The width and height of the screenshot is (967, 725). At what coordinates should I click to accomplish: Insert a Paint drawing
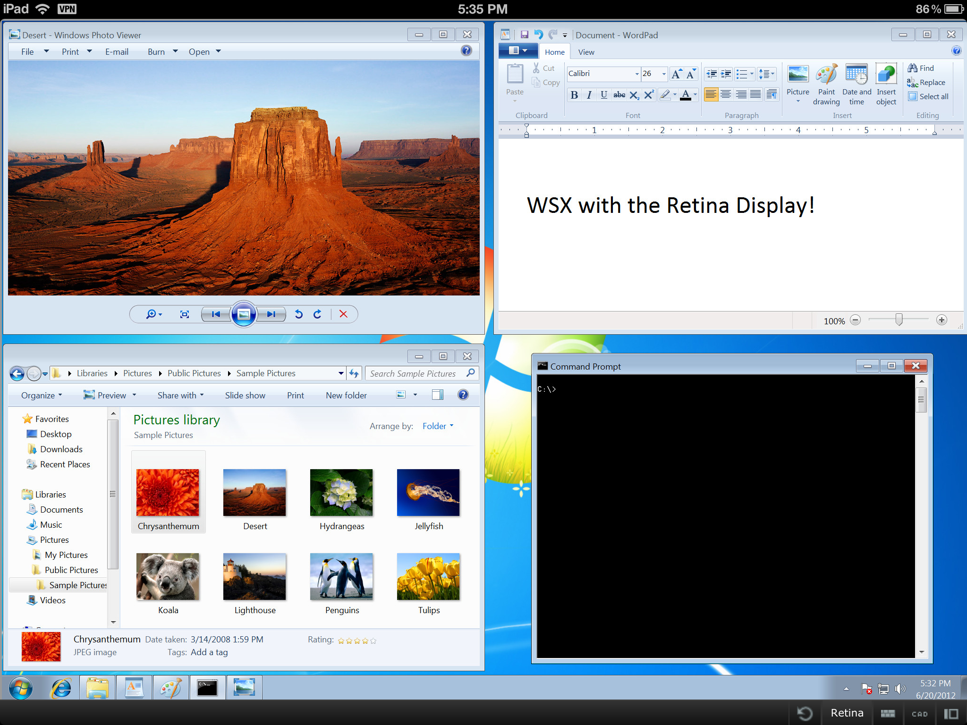click(x=826, y=85)
